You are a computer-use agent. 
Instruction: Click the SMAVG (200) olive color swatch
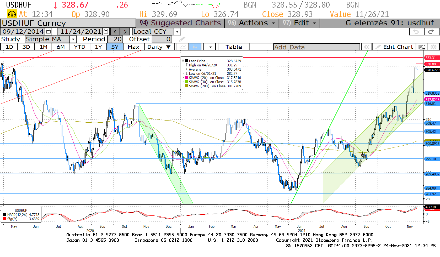(x=186, y=86)
